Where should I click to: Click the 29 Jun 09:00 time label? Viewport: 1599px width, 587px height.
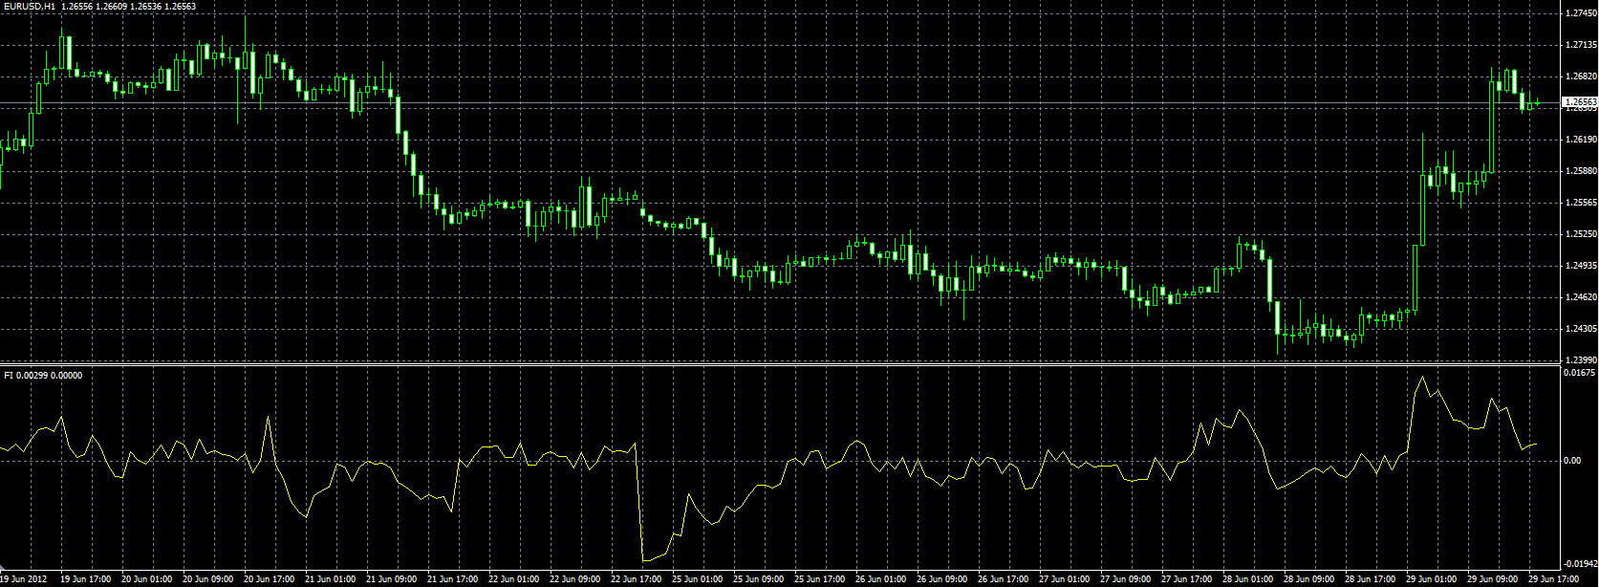click(1493, 579)
